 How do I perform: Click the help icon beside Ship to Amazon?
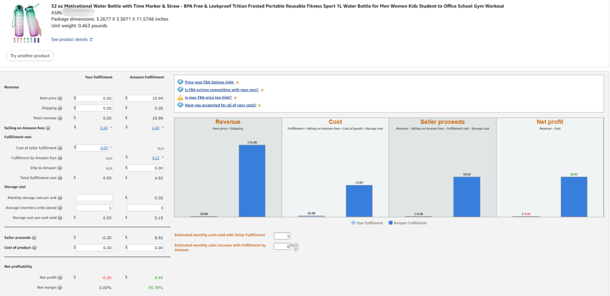pos(60,168)
